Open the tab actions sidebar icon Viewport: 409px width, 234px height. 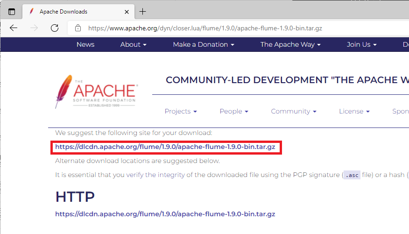(x=12, y=12)
